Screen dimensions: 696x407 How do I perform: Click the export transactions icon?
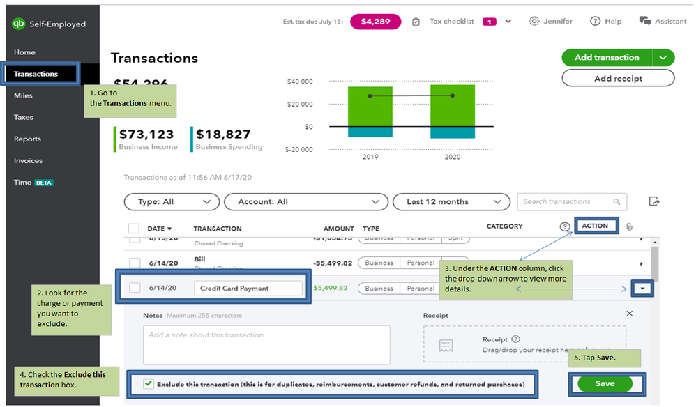pyautogui.click(x=654, y=201)
